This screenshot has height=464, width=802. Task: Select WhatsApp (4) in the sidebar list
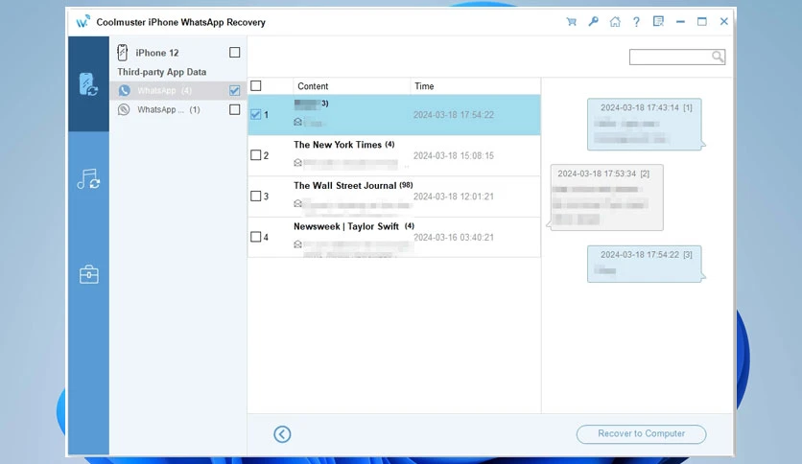tap(178, 90)
